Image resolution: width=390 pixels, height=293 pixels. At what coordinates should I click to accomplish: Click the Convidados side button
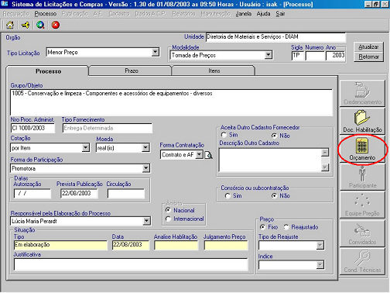coord(362,233)
